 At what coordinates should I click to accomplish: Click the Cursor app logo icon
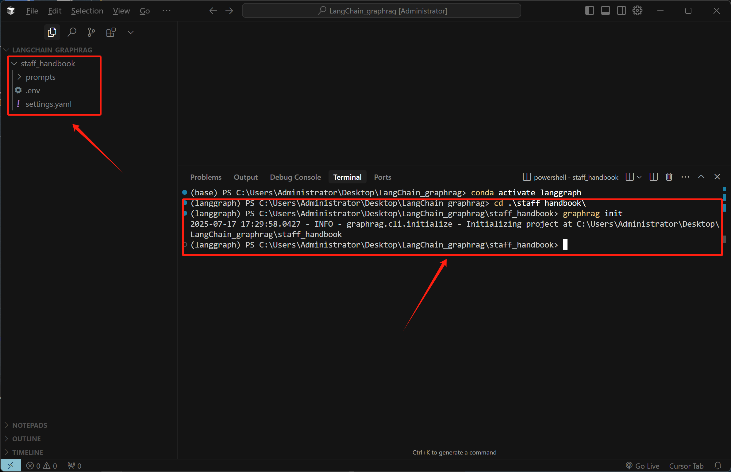pos(11,11)
